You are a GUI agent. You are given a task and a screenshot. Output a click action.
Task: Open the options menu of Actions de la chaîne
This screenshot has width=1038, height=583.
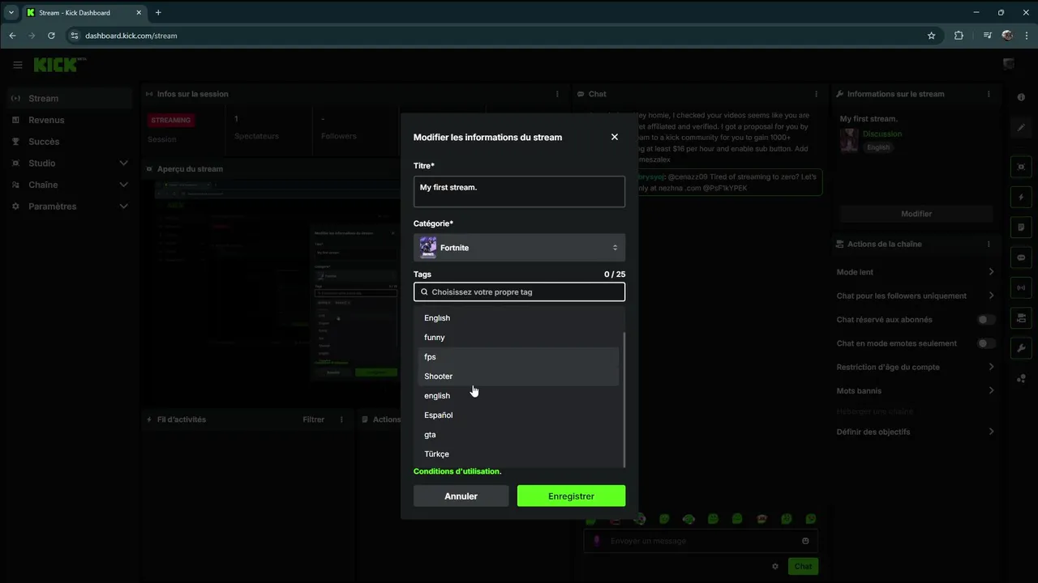pos(989,244)
